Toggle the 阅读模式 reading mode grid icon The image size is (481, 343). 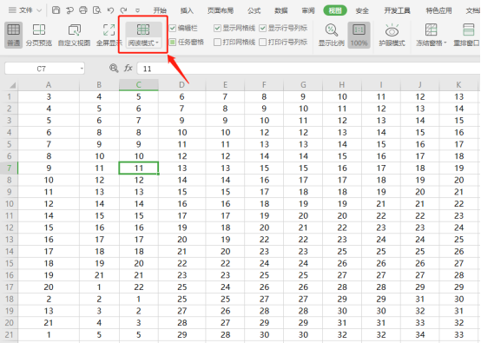[x=143, y=30]
